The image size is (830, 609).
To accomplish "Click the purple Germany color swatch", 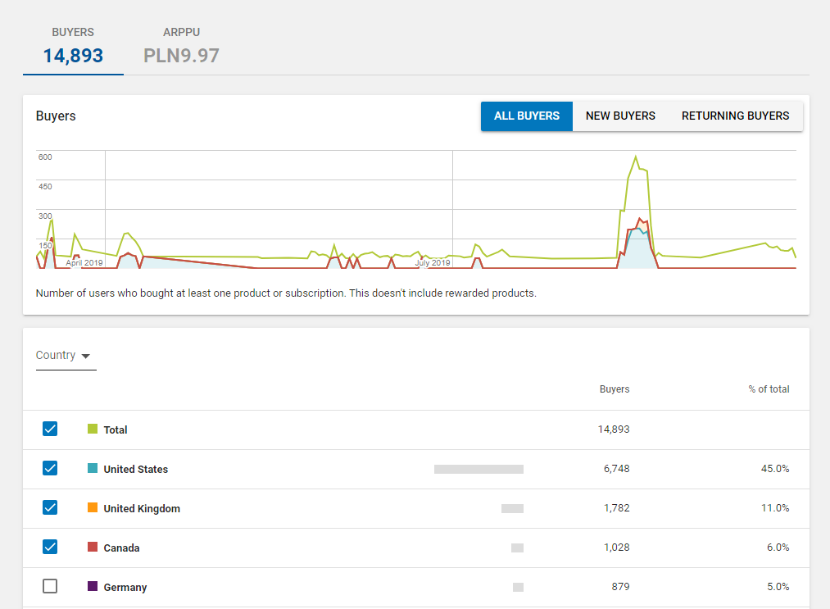I will pos(93,586).
